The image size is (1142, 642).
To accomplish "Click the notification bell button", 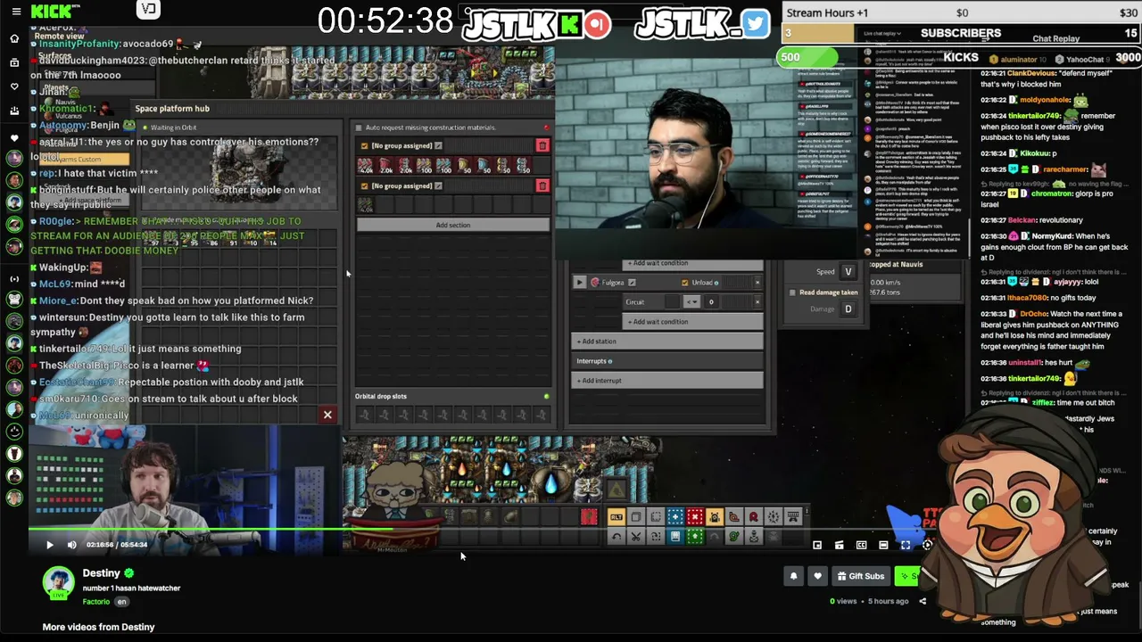I will tap(793, 576).
